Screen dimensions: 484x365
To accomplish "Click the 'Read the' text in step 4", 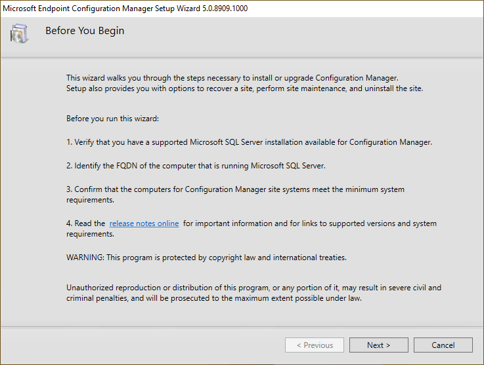I will tap(86, 223).
